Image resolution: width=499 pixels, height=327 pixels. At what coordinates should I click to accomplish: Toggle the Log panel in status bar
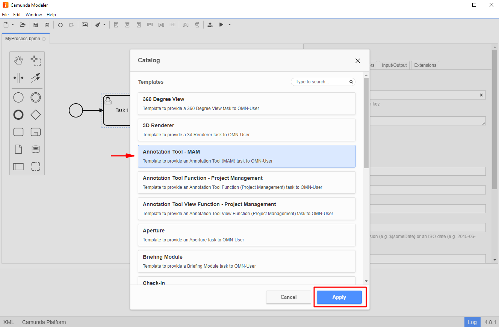tap(472, 322)
